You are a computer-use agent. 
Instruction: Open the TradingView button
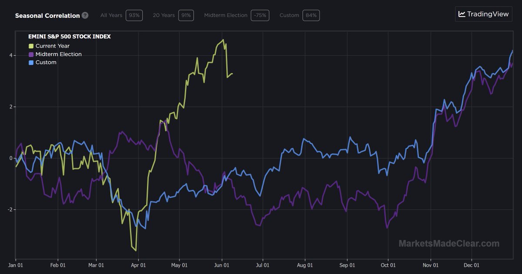[x=483, y=14]
